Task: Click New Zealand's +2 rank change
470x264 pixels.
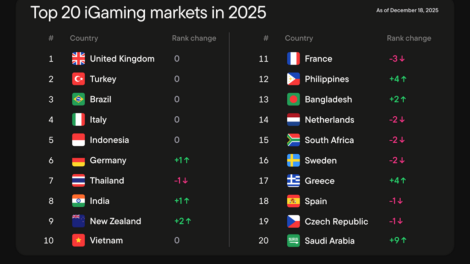Action: click(182, 221)
